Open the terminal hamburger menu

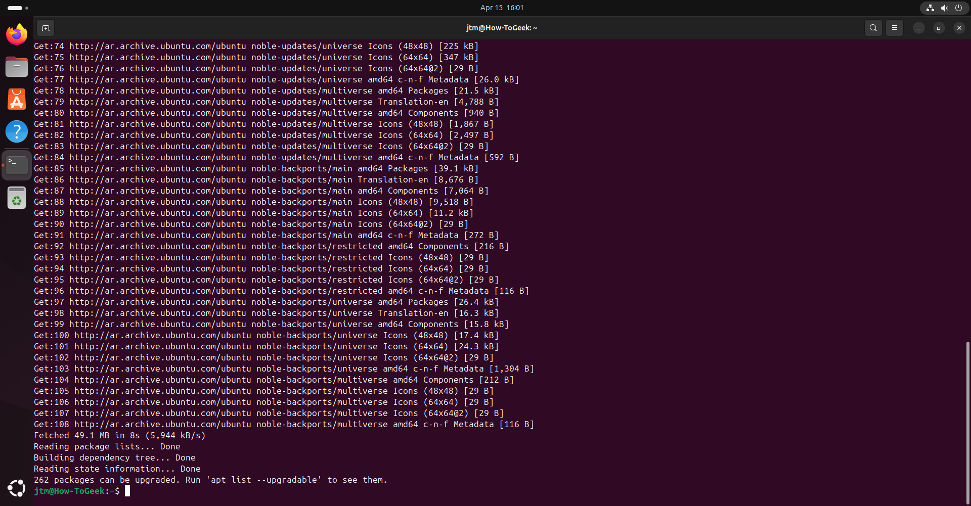894,28
